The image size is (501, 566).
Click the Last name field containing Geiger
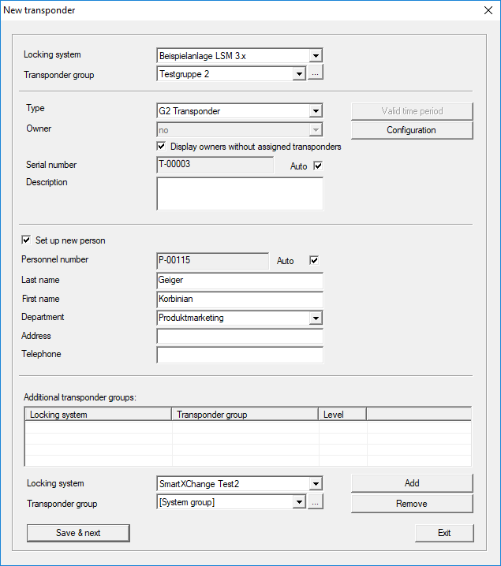click(x=240, y=281)
